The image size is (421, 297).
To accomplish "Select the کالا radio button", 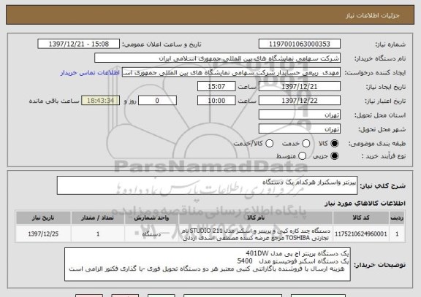I will (x=334, y=144).
